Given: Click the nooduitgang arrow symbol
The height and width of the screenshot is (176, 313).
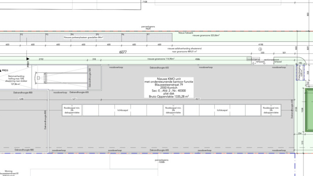Looking at the screenshot, I should point(254,63).
